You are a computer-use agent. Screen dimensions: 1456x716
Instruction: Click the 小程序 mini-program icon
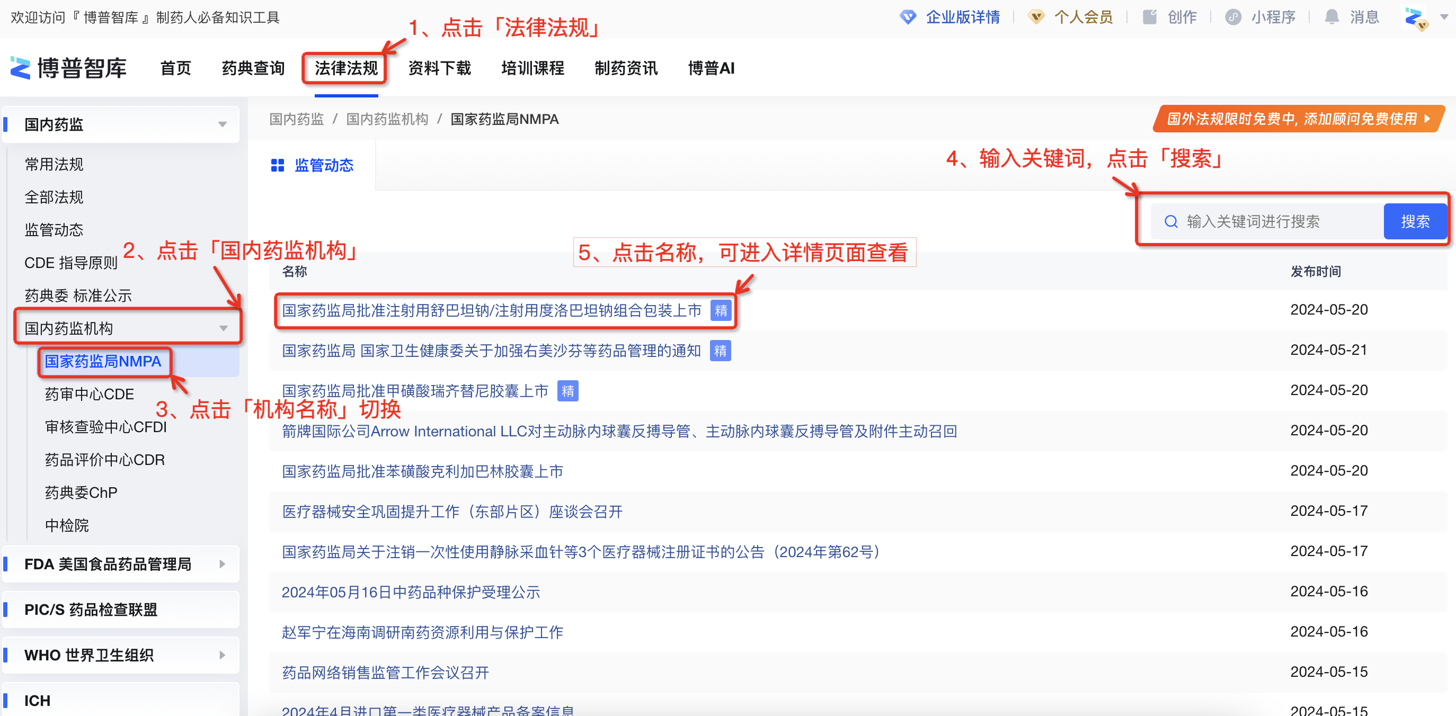click(x=1233, y=17)
